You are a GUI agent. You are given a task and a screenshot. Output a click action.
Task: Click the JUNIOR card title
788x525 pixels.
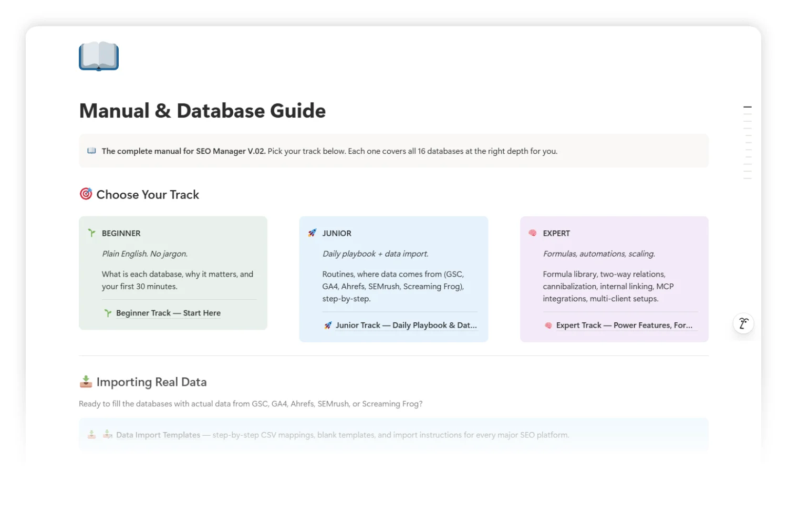[x=337, y=233]
